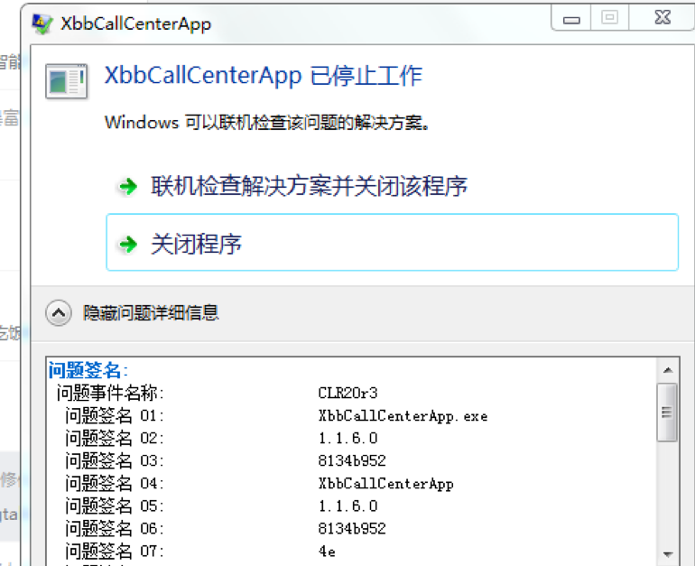Click the green arrow beside 联机检查解决方案并关闭该程序
The height and width of the screenshot is (566, 695).
point(128,188)
